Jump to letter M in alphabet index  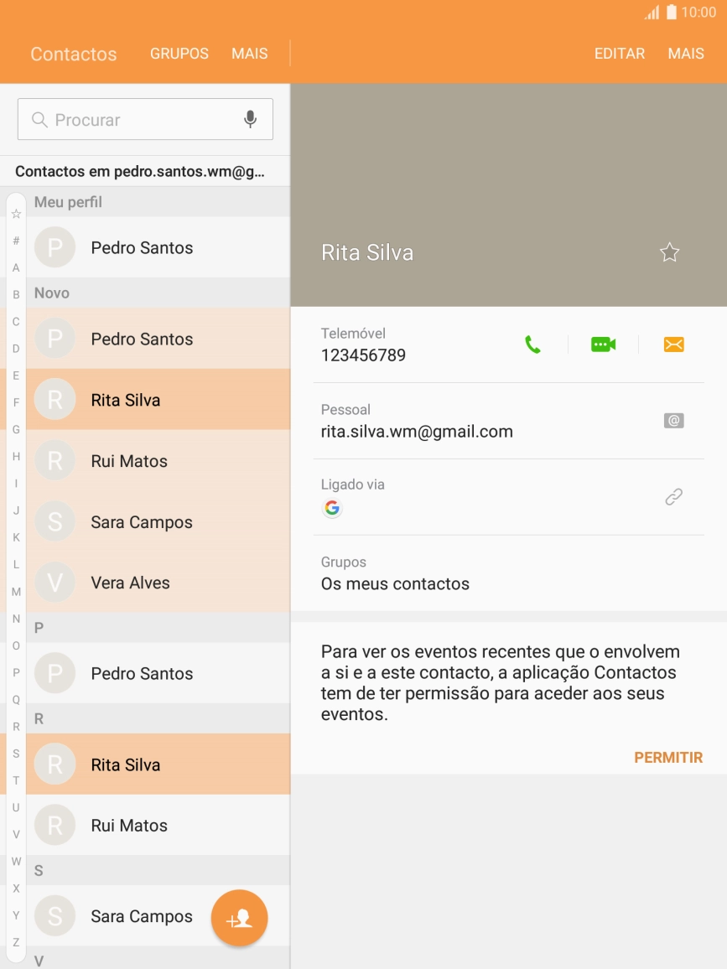click(16, 592)
